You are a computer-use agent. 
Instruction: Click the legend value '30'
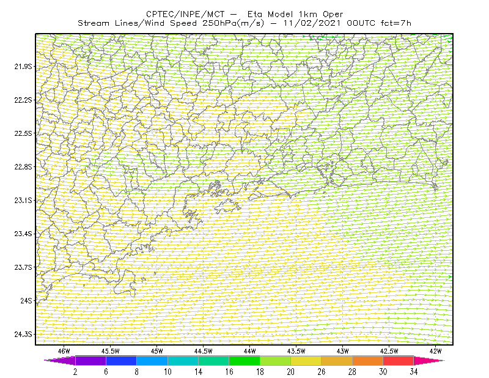click(383, 372)
